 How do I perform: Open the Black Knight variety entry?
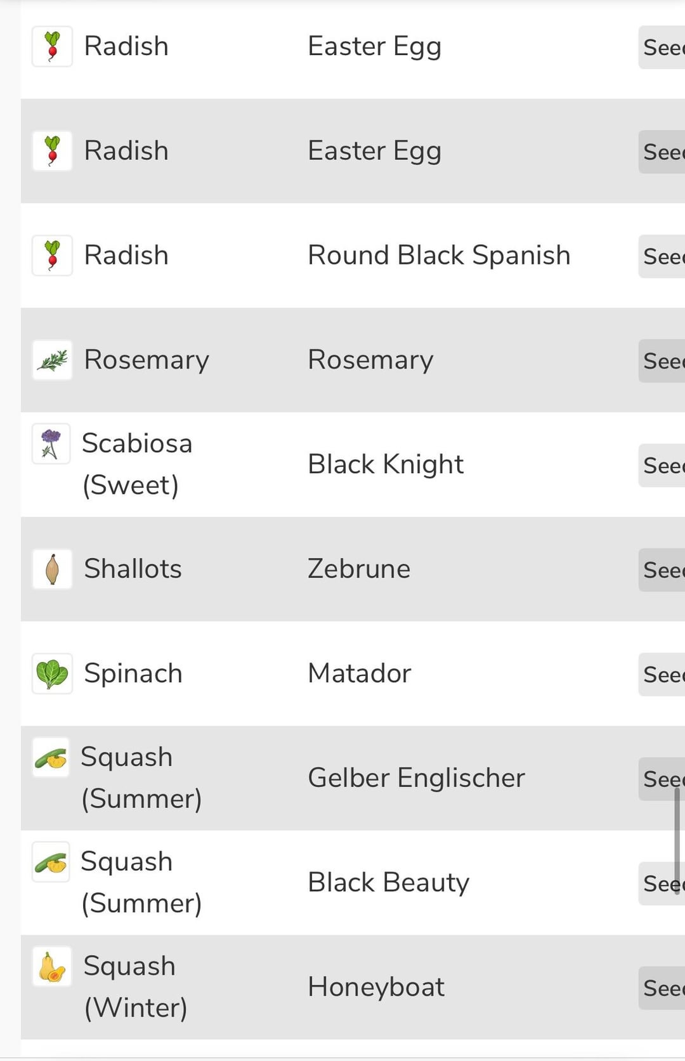click(x=386, y=464)
